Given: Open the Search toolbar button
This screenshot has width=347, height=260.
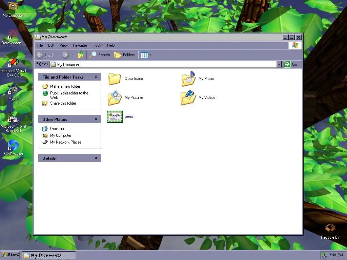Looking at the screenshot, I should pyautogui.click(x=100, y=55).
